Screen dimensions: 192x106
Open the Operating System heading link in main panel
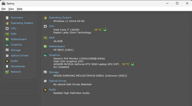point(60,18)
